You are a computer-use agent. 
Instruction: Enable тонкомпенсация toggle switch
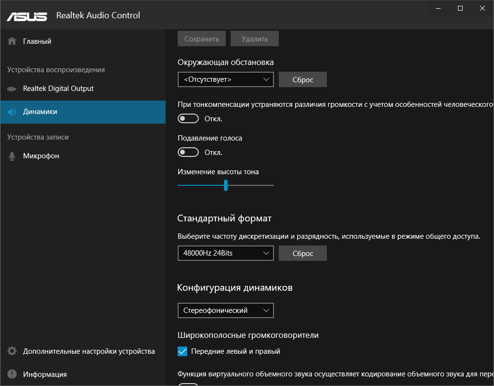(188, 118)
